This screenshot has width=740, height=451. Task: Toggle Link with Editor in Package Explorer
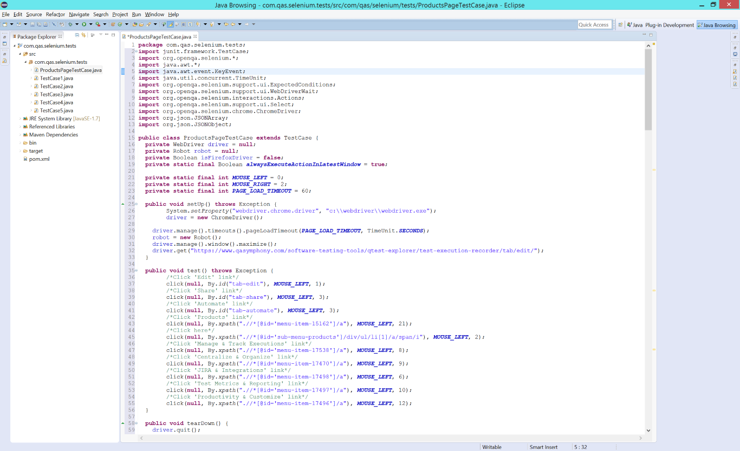point(83,35)
